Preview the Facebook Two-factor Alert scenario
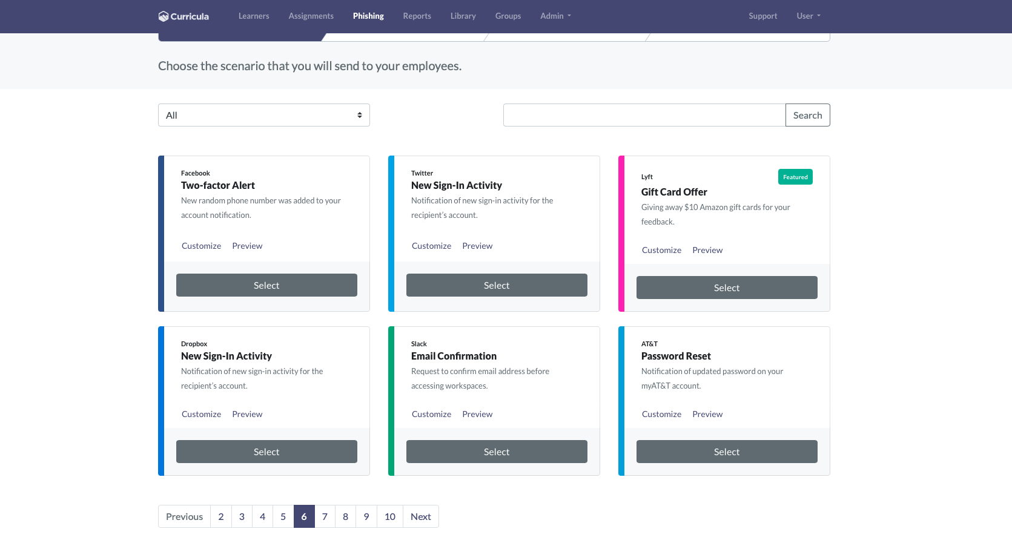The width and height of the screenshot is (1012, 546). point(247,246)
